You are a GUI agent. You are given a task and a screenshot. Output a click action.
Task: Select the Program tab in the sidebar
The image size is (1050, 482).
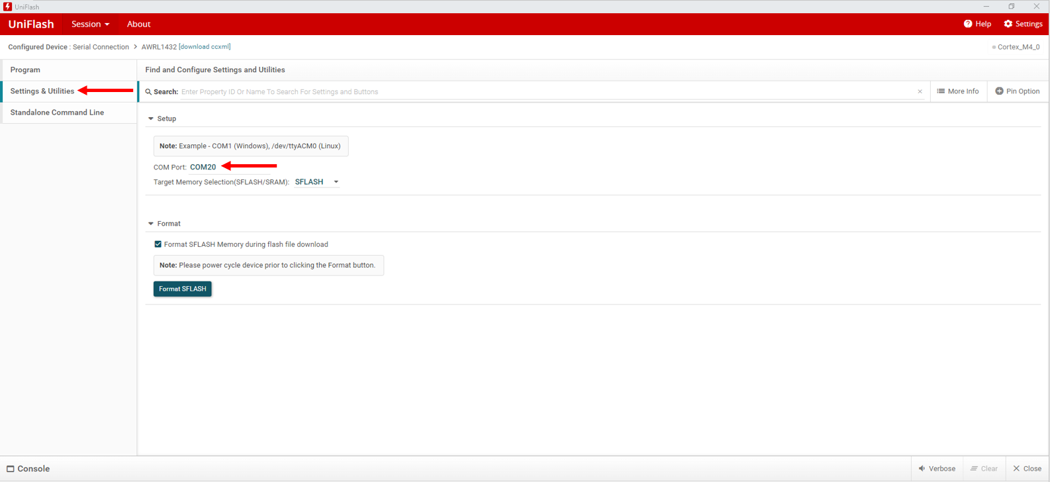68,70
